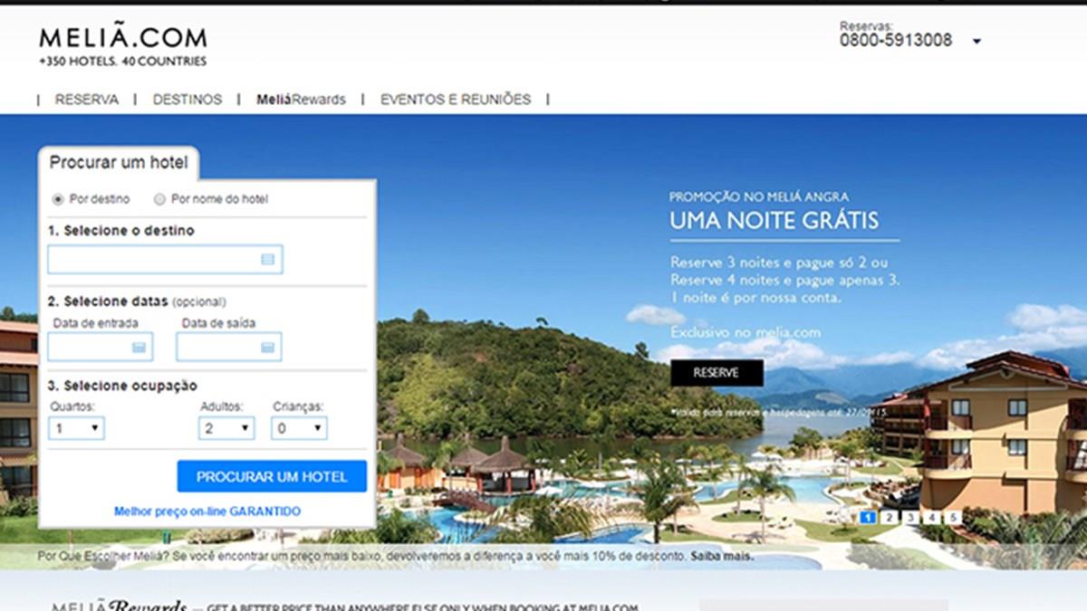
Task: Open the calendar icon for Data de saída
Action: (267, 347)
